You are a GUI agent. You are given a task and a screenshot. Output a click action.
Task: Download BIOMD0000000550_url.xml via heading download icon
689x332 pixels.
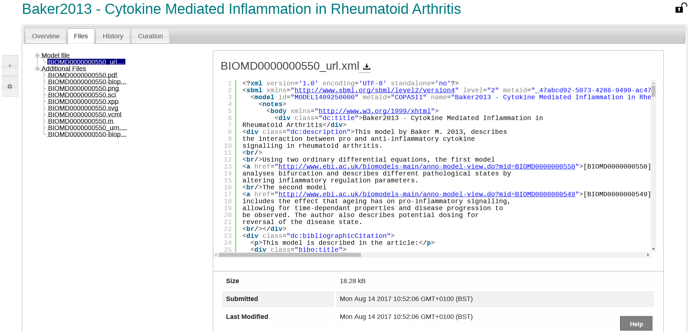tap(367, 66)
